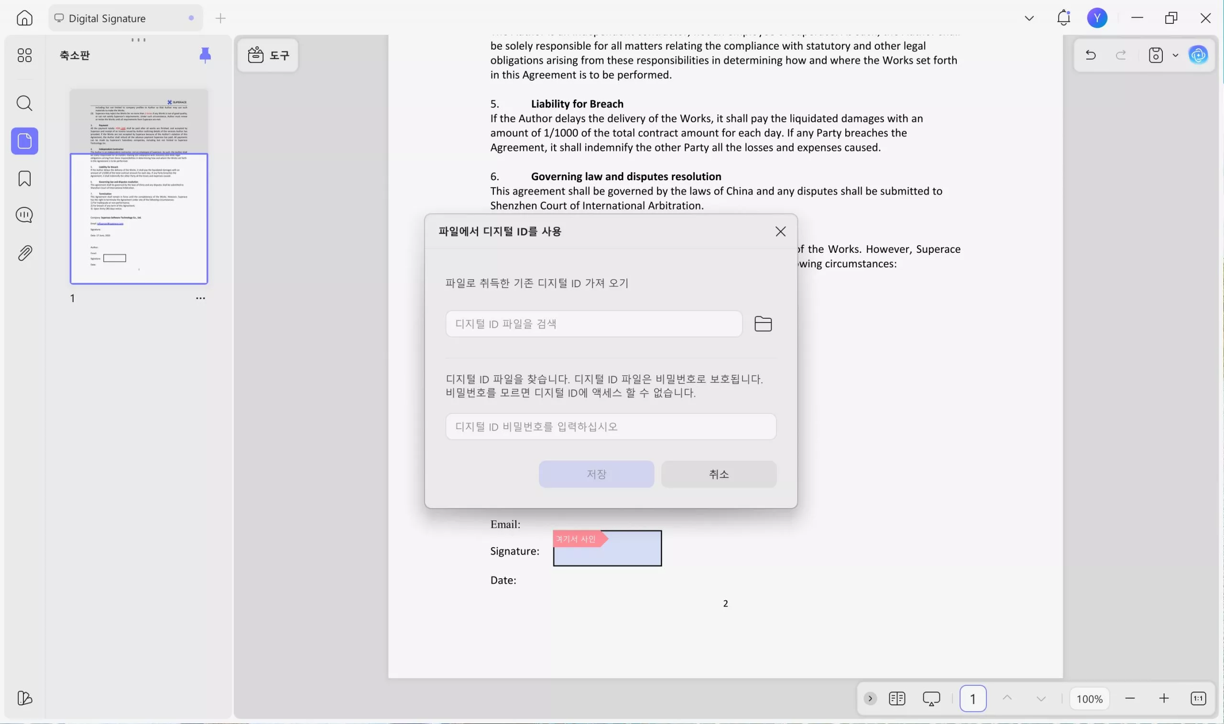Screen dimensions: 1224x724
Task: Switch to the Digital Signature tab
Action: [108, 18]
